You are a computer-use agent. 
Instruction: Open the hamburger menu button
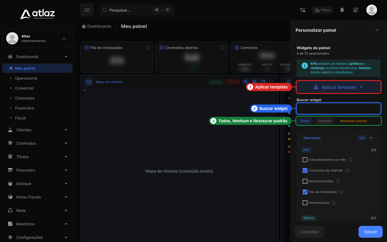(87, 10)
